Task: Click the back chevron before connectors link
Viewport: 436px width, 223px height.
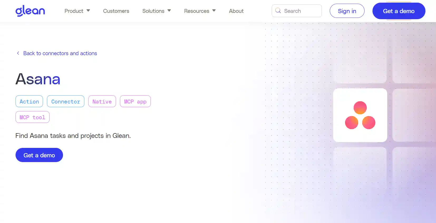Action: 18,53
